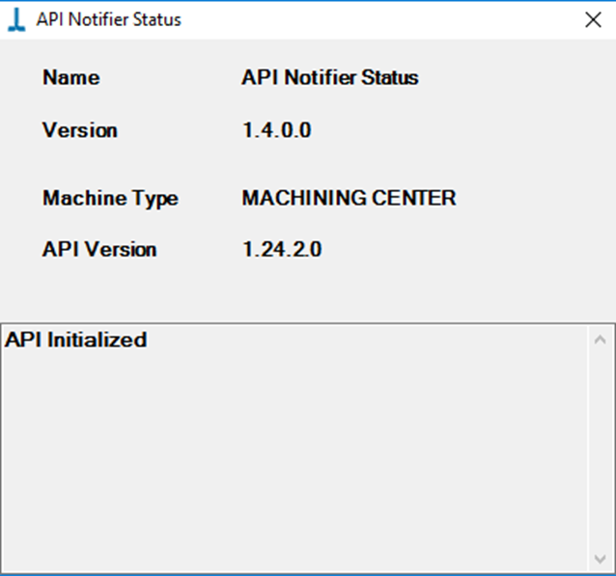Screen dimensions: 616x576
Task: Select the 1.24.2.0 API version value
Action: pos(282,249)
